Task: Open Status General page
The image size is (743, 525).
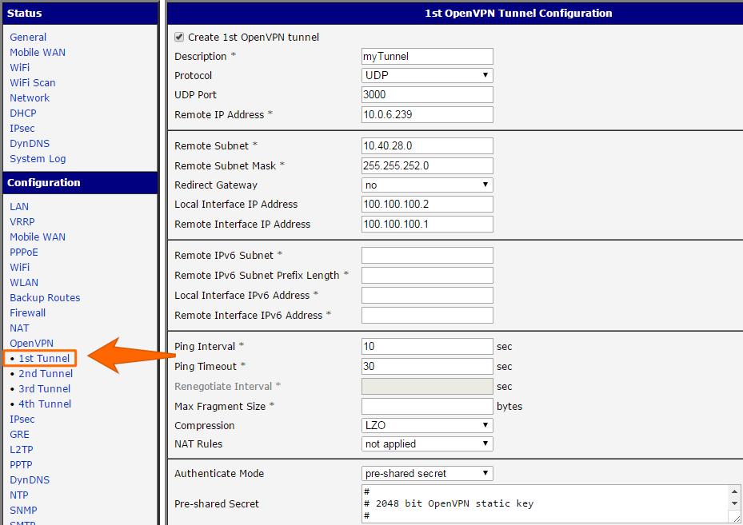Action: click(x=28, y=37)
